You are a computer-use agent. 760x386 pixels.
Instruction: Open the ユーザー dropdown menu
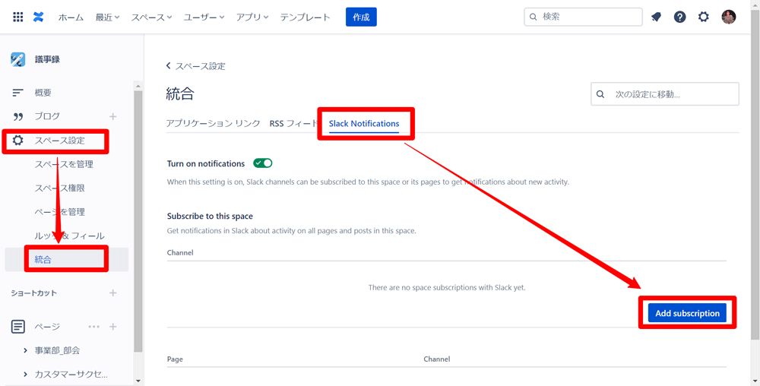point(204,17)
